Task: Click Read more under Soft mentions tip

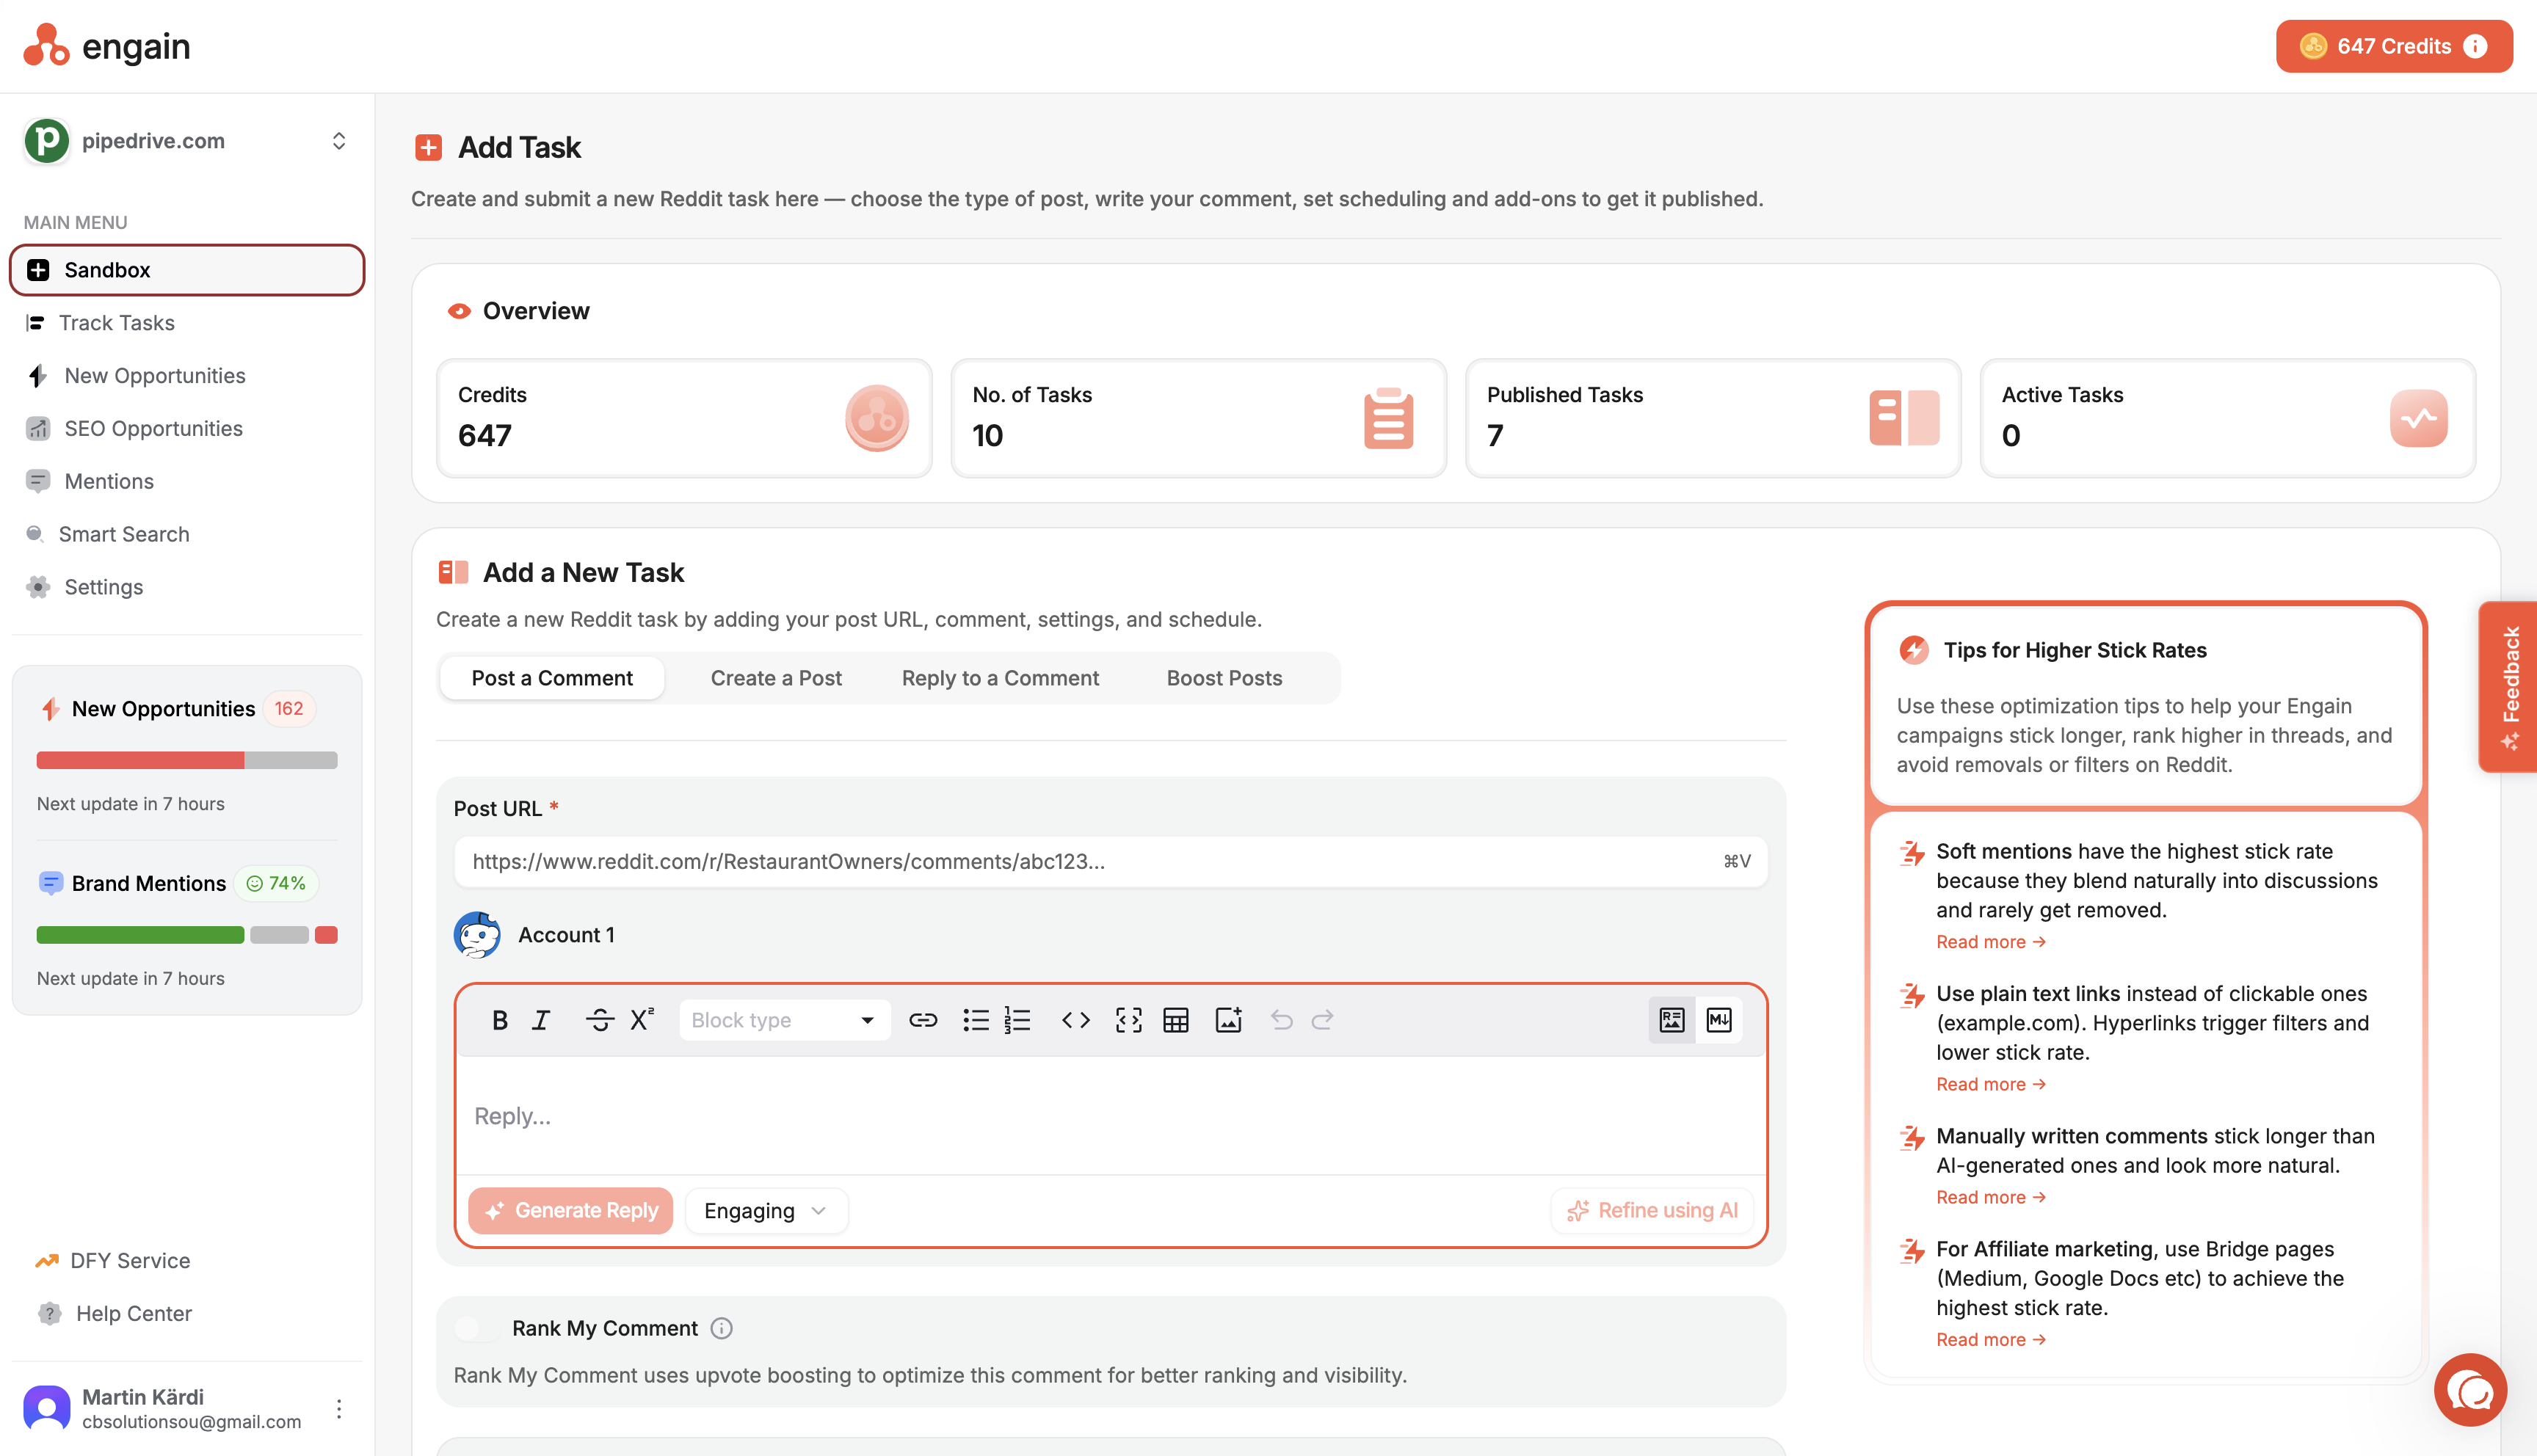Action: click(x=1990, y=942)
